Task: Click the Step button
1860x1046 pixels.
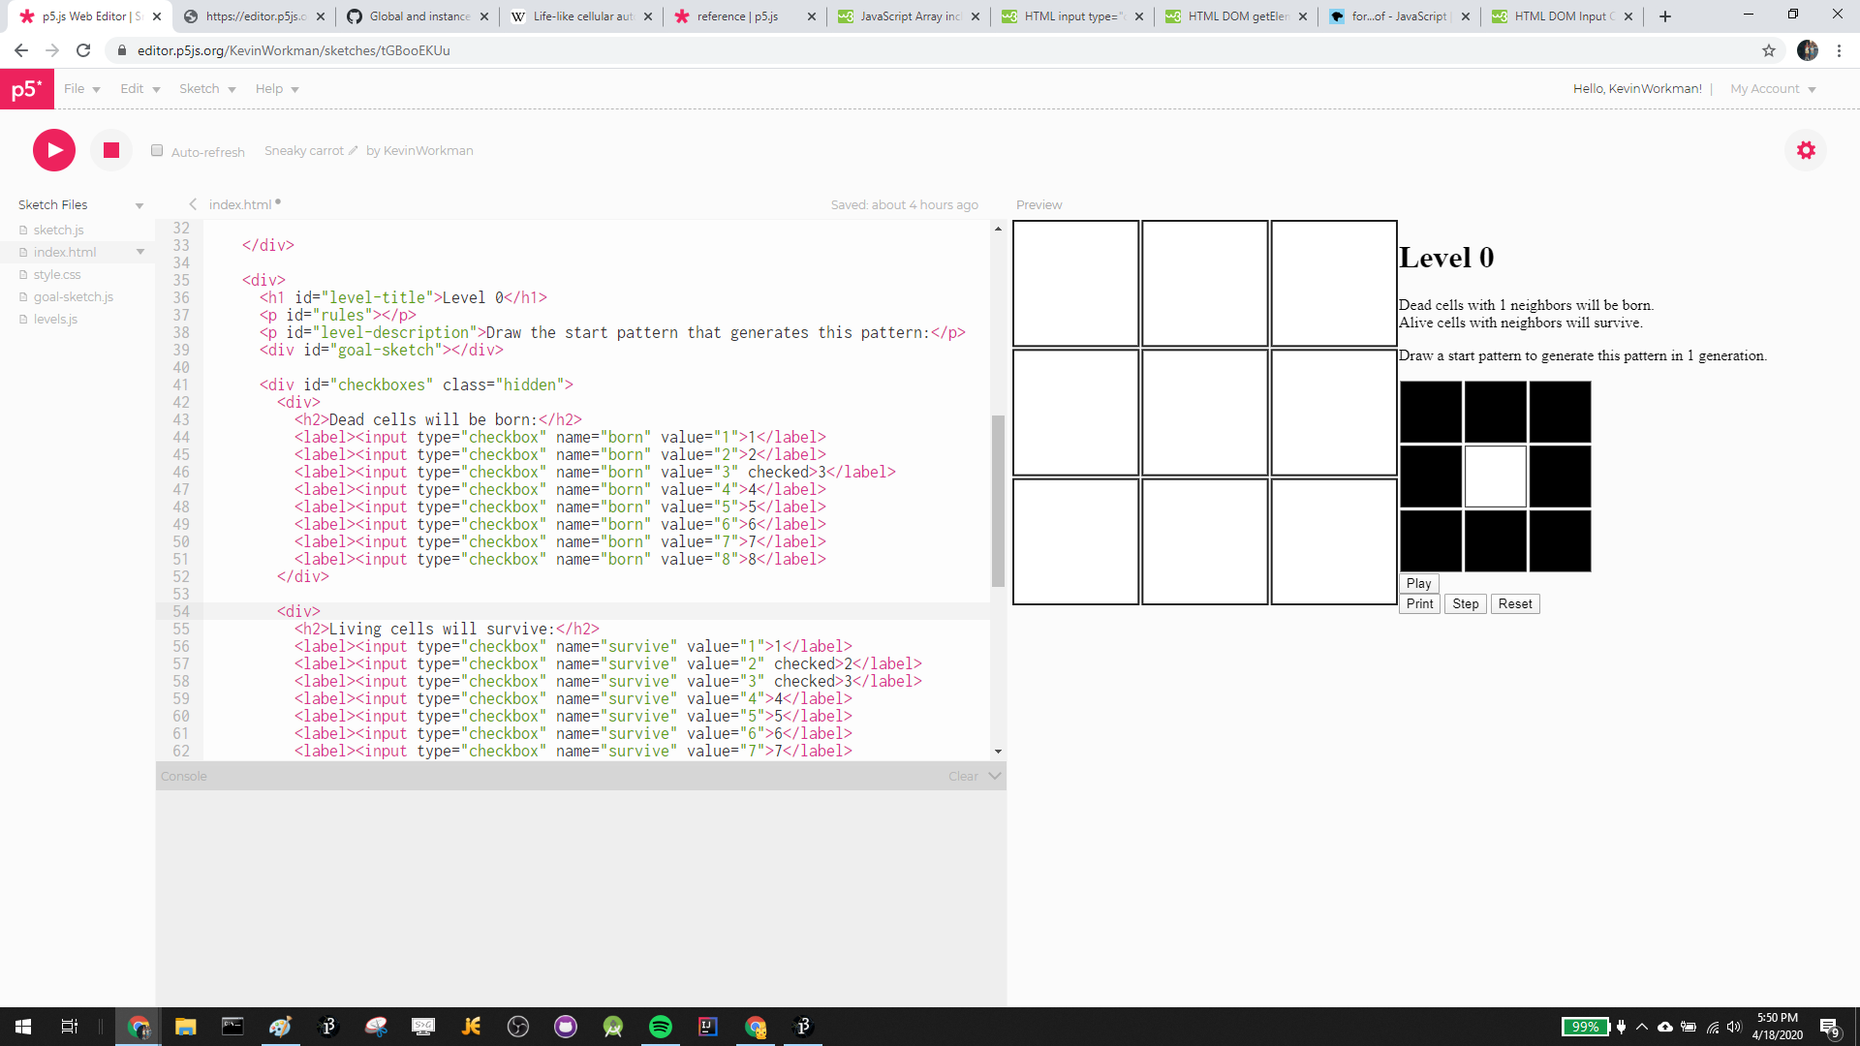Action: point(1465,603)
